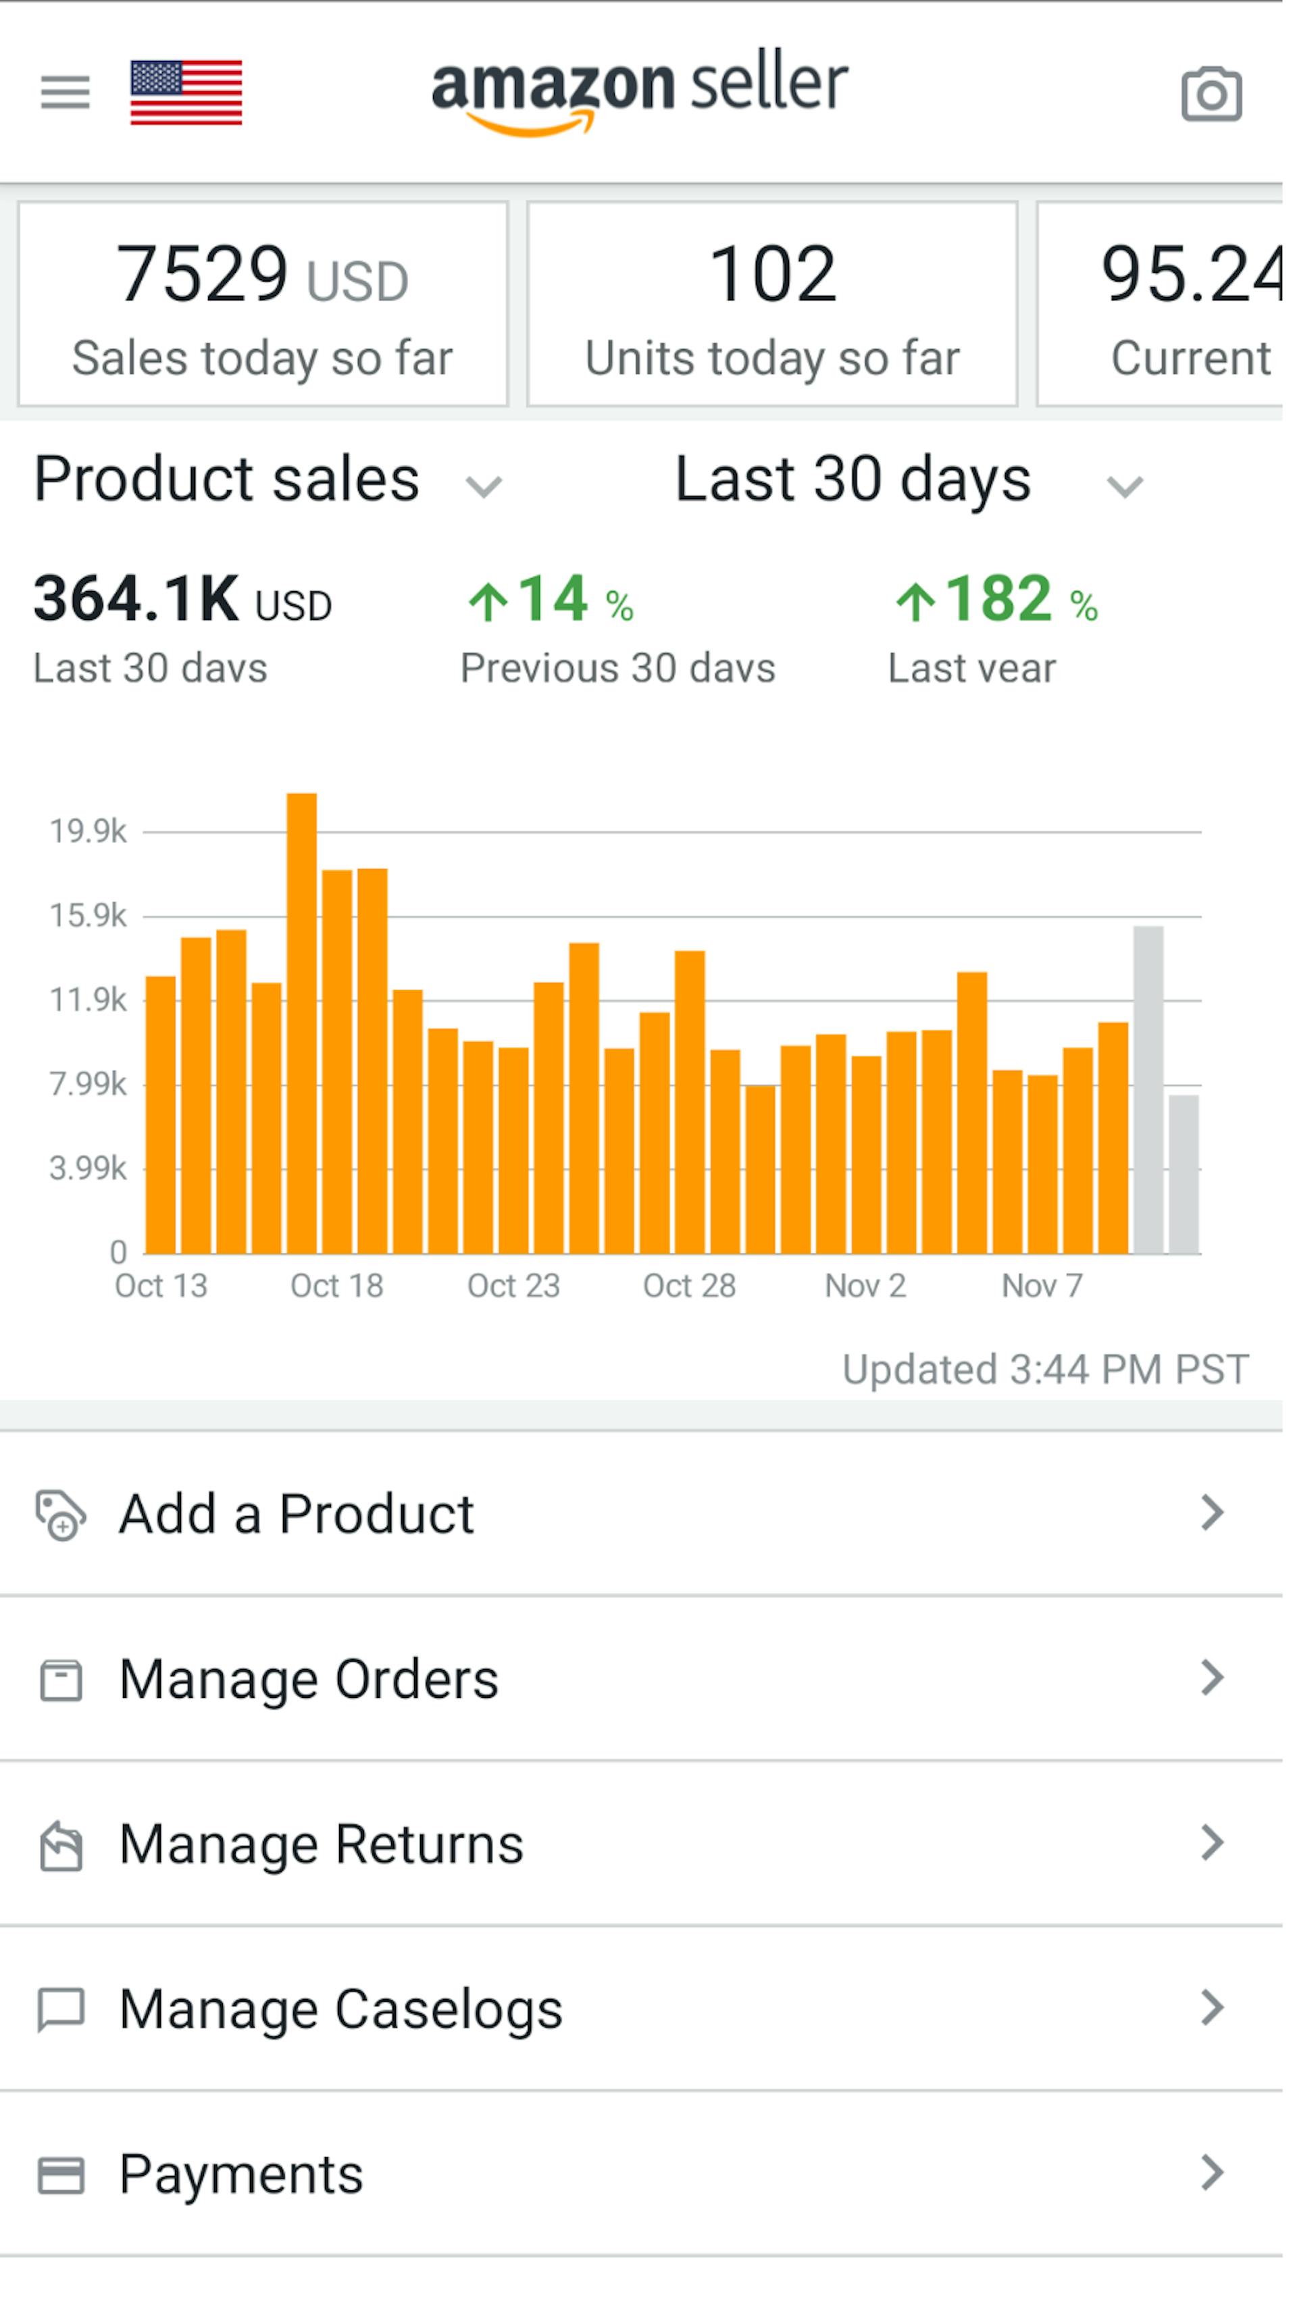Tap the Payments credit card icon
The width and height of the screenshot is (1297, 2305).
pos(61,2175)
